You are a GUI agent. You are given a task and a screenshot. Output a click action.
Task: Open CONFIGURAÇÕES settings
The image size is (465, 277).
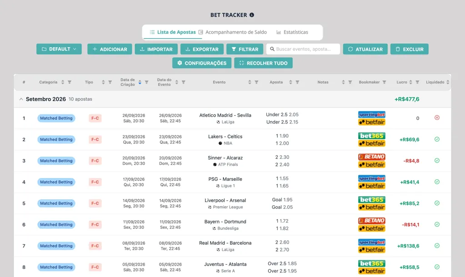pos(202,63)
